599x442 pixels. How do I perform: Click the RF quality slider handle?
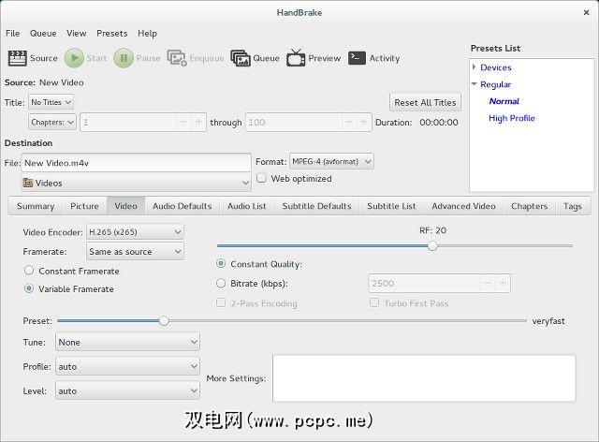(432, 246)
